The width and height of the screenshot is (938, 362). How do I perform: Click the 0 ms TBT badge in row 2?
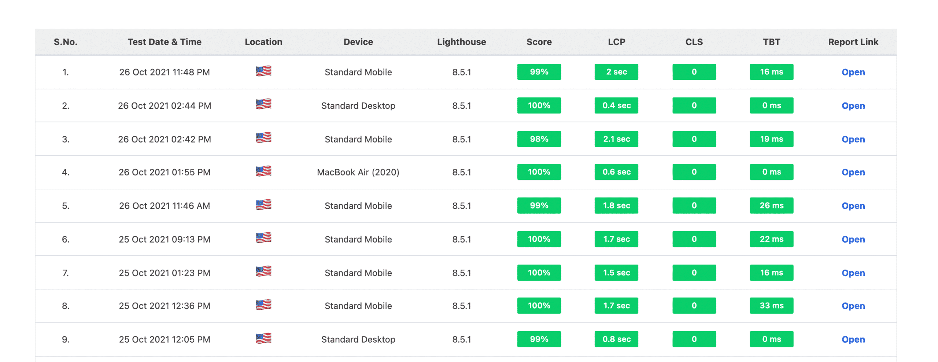771,106
